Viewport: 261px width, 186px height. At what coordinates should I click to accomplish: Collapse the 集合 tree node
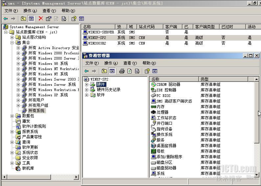(12, 43)
